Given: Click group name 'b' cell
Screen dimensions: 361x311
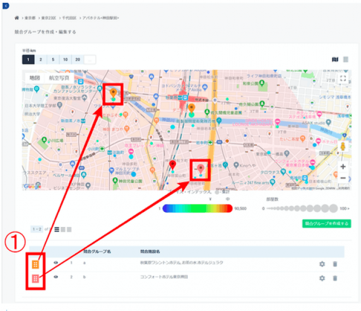Looking at the screenshot, I should (x=84, y=277).
